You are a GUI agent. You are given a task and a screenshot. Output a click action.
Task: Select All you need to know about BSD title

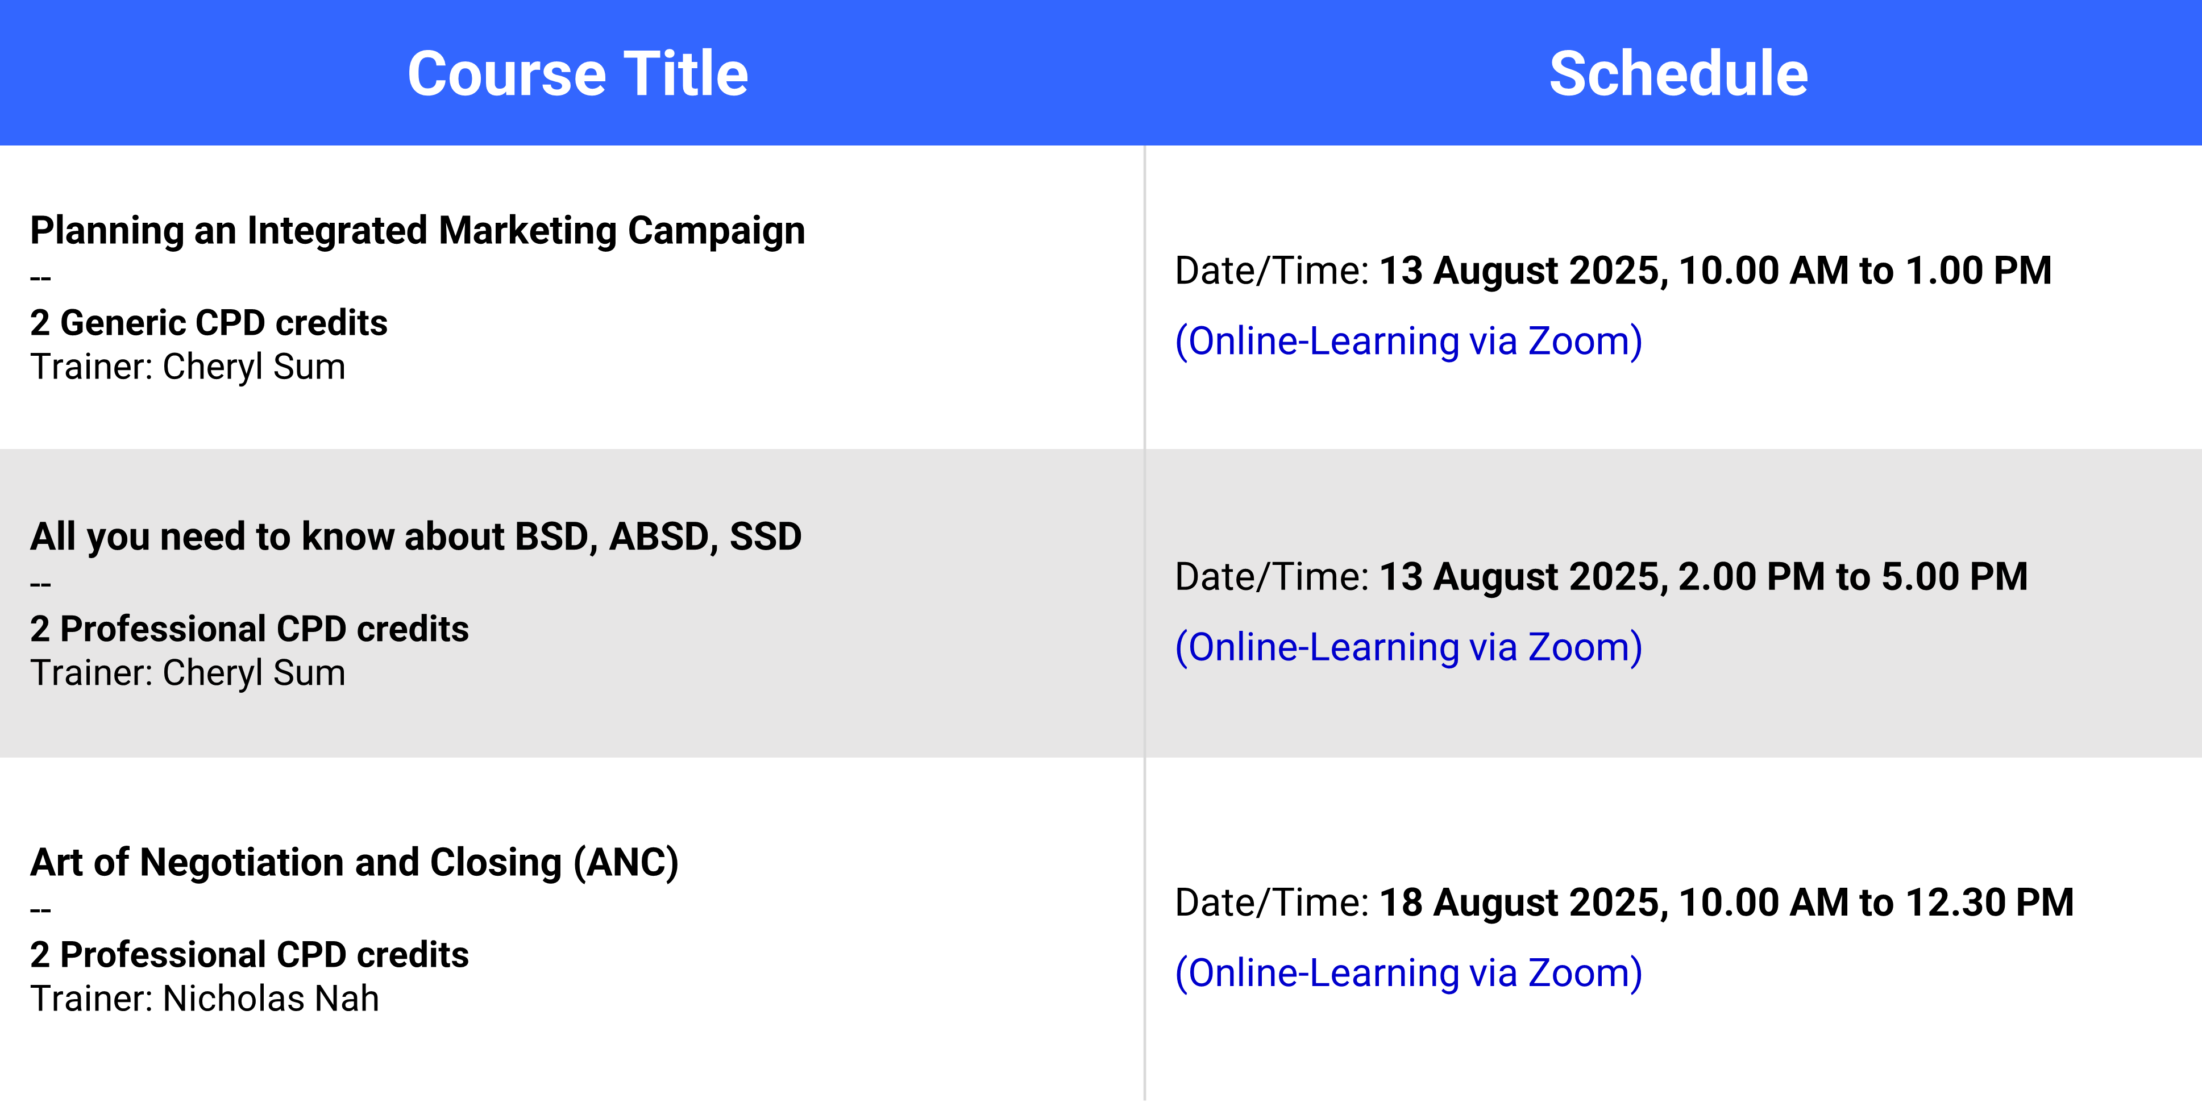(x=416, y=537)
